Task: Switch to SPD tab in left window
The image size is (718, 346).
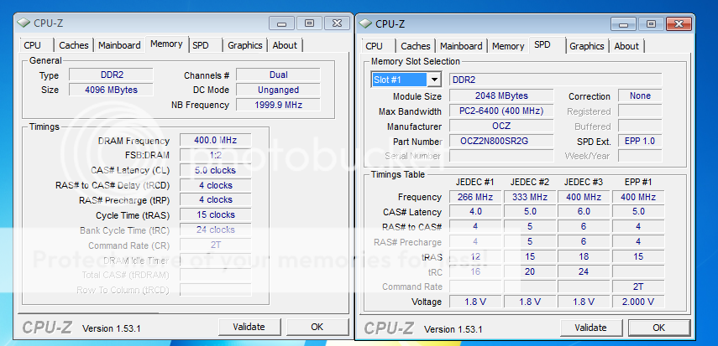Action: [x=201, y=45]
